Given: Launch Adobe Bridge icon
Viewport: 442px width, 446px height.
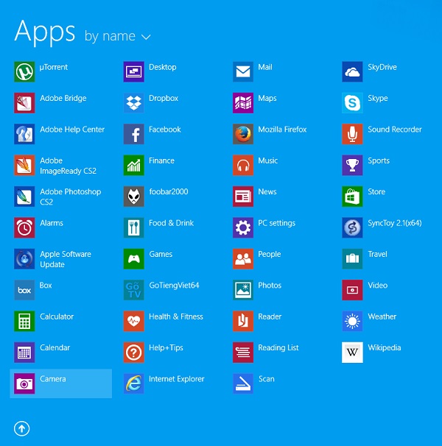Looking at the screenshot, I should coord(24,103).
